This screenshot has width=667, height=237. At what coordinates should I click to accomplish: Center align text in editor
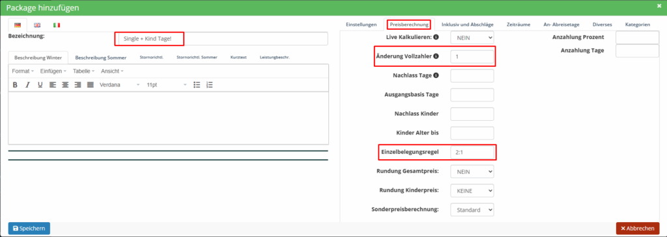[x=65, y=85]
